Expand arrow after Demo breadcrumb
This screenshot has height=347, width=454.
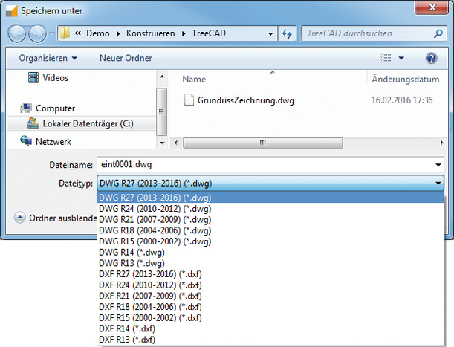118,34
